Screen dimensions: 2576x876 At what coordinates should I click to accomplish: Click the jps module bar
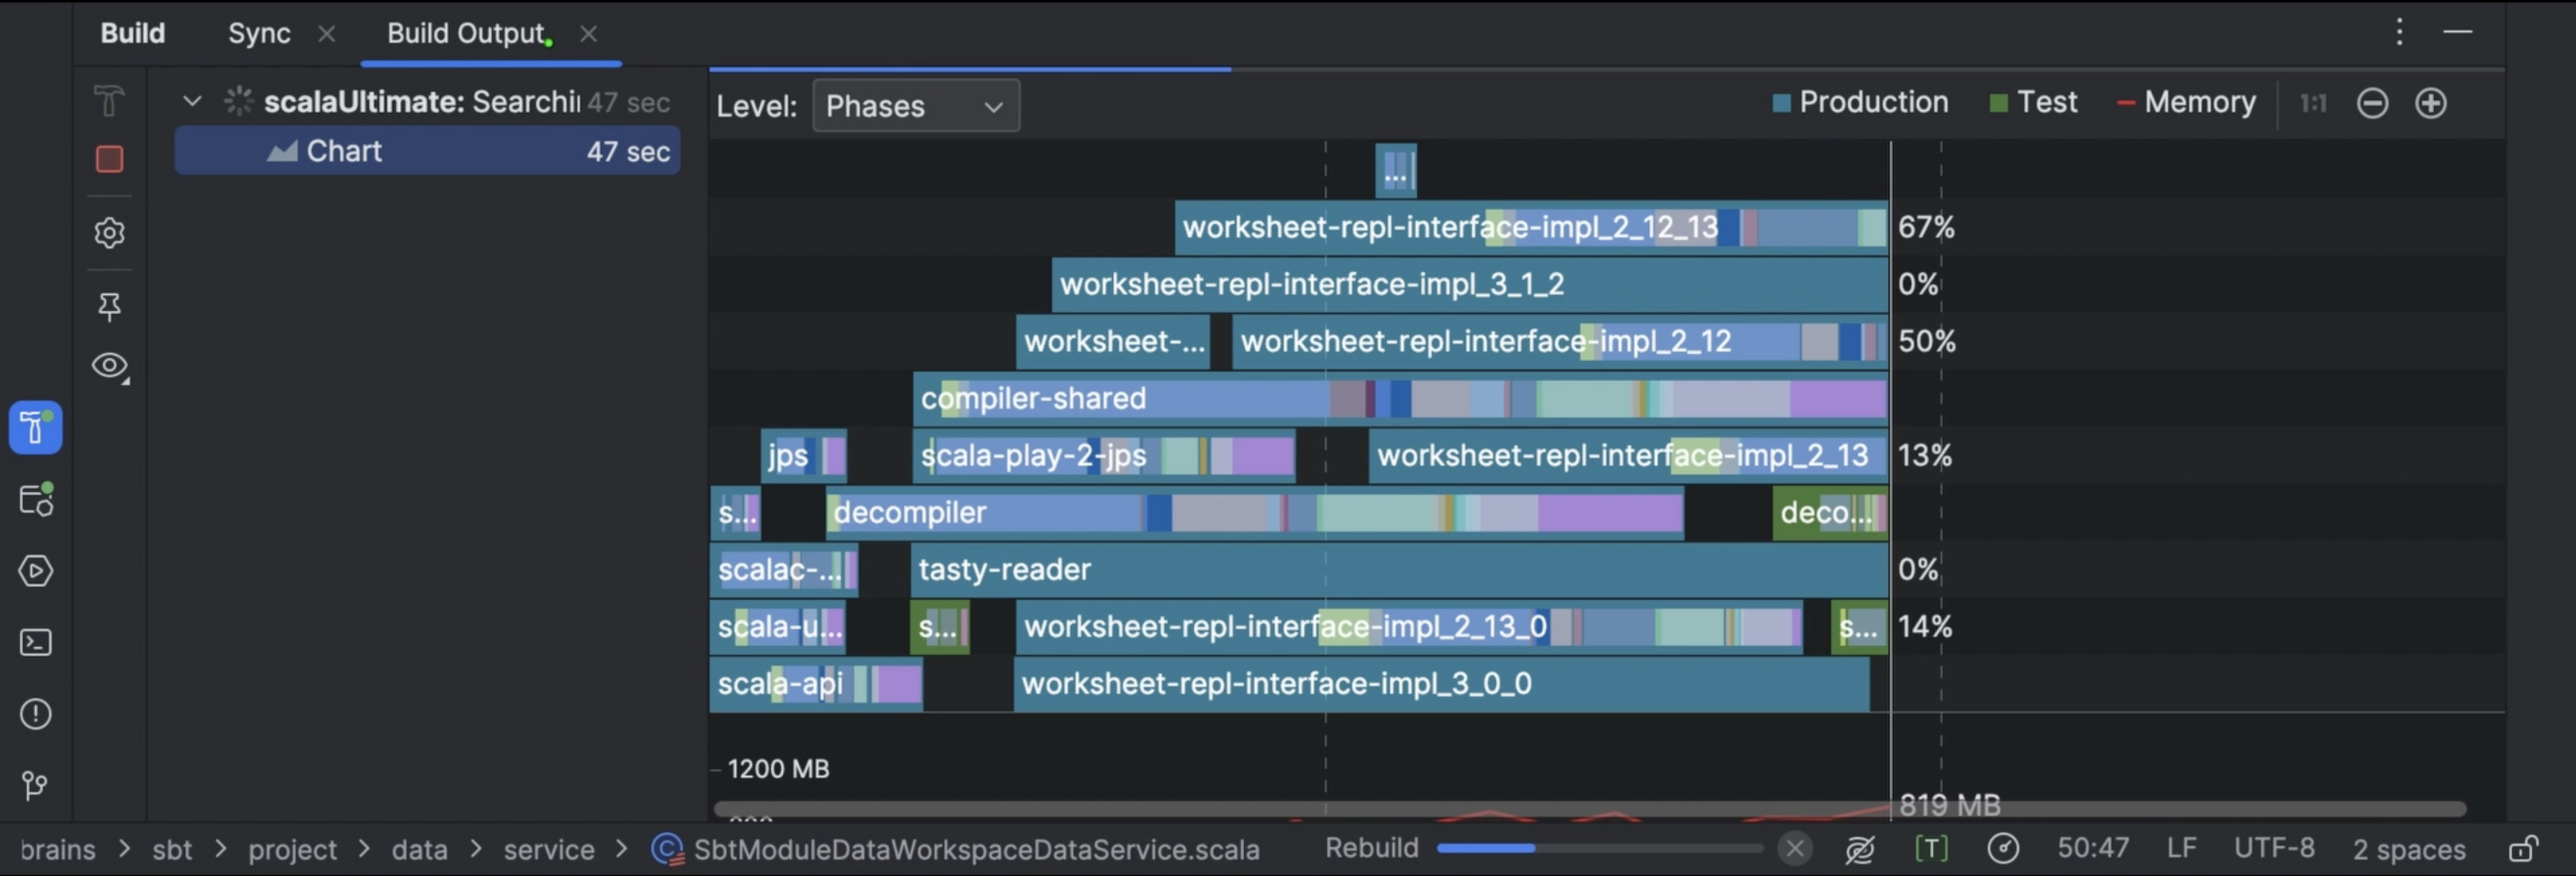coord(803,455)
